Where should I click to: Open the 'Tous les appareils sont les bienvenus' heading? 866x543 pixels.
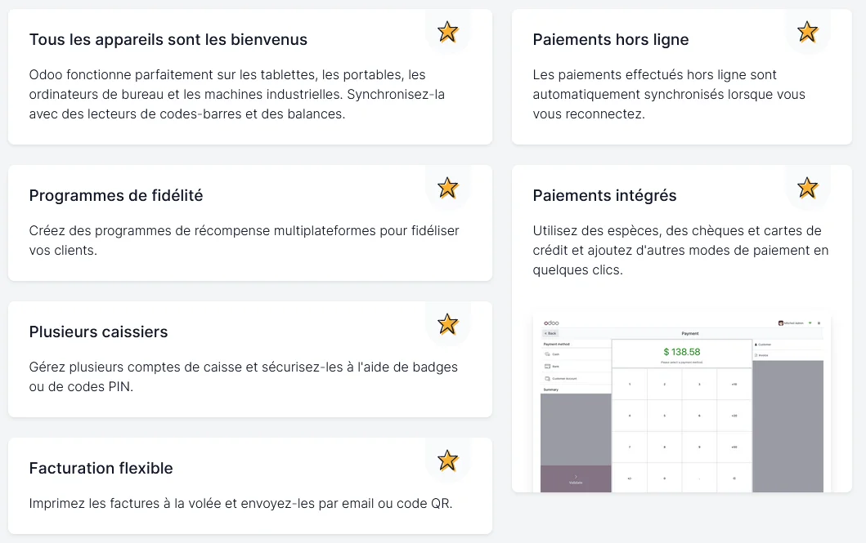(168, 39)
